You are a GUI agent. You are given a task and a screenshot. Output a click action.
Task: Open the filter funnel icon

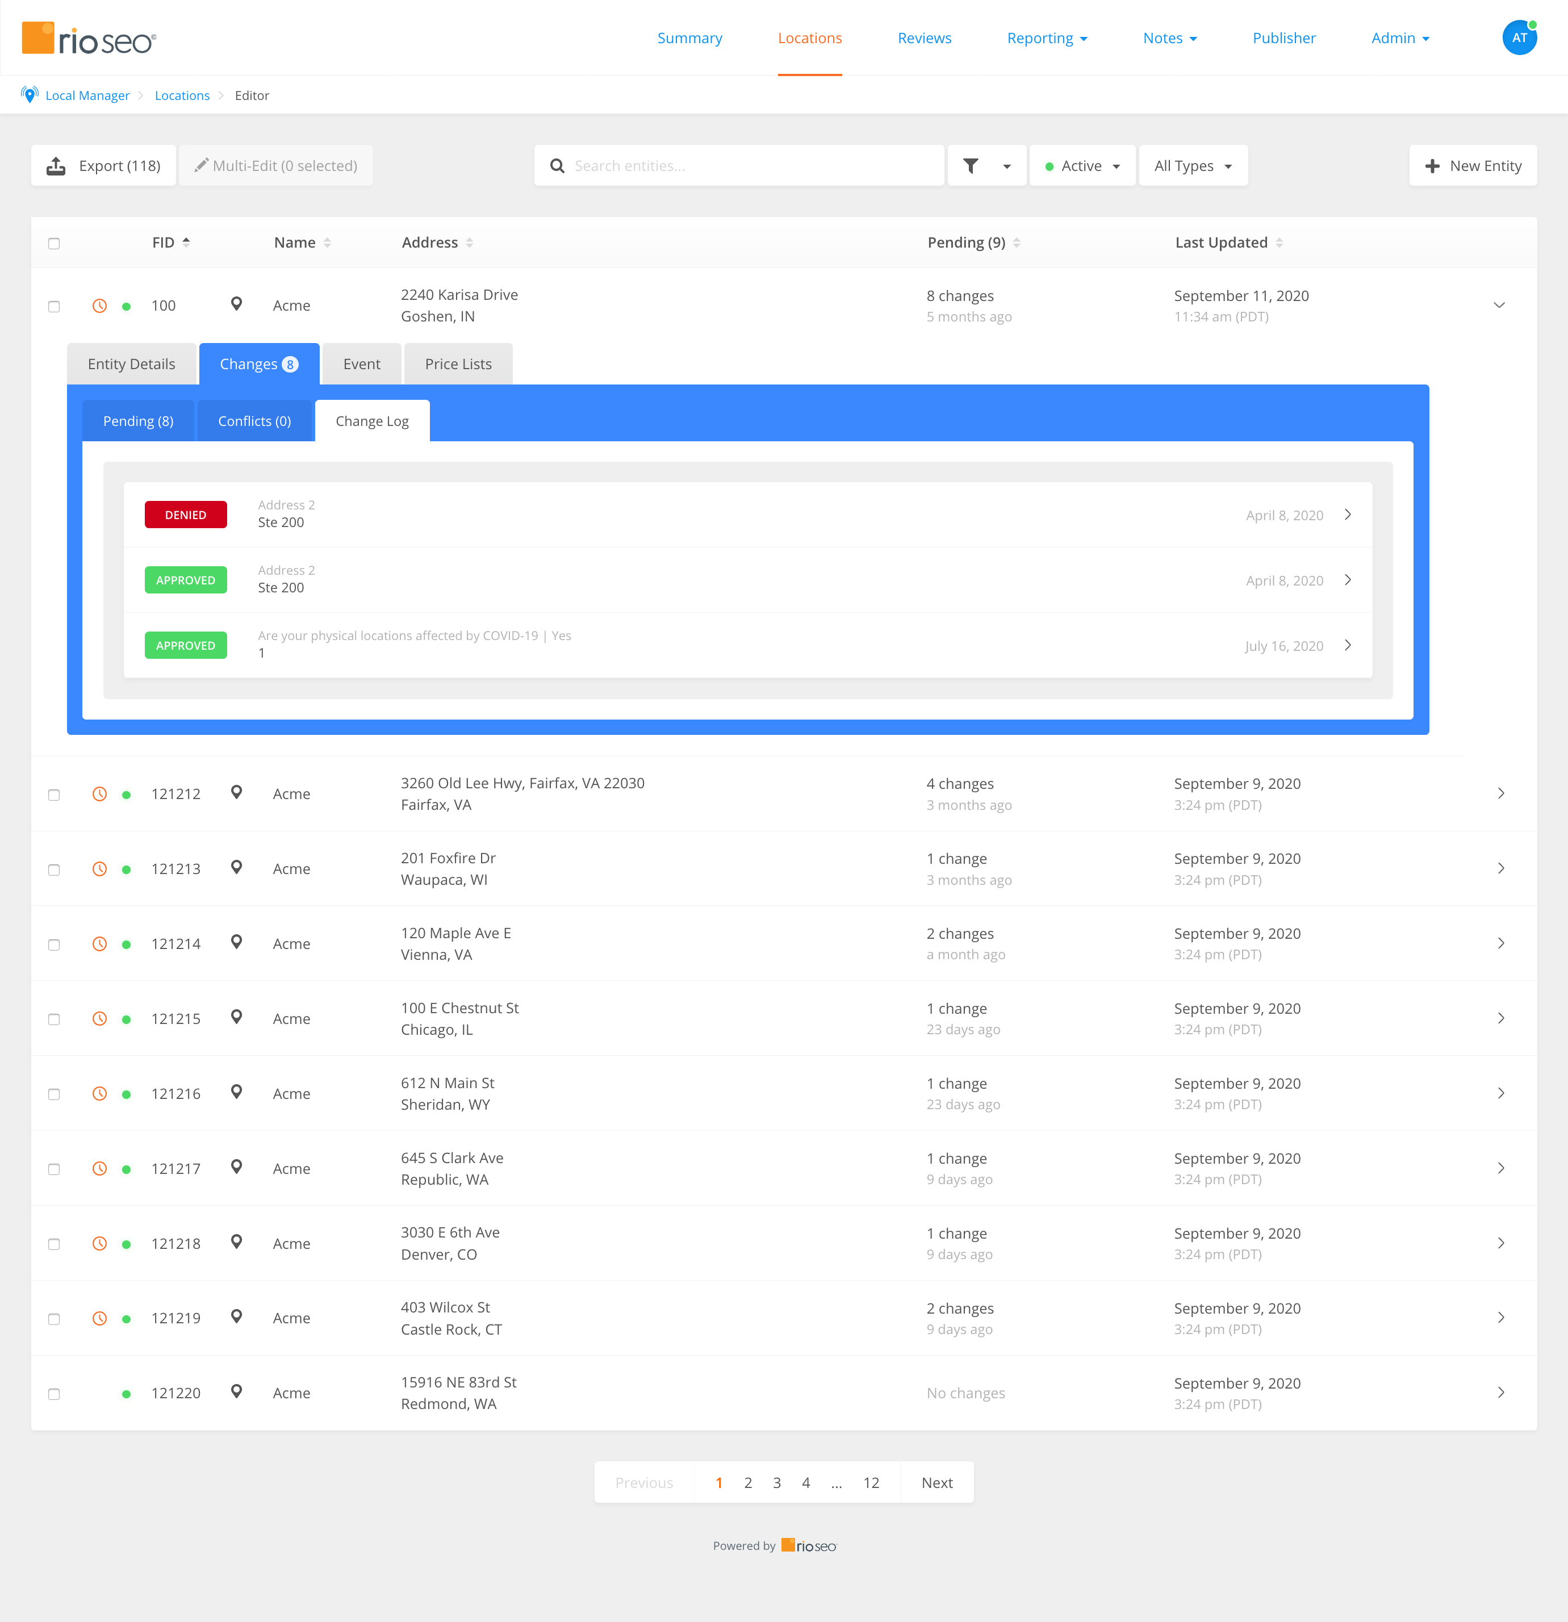tap(973, 165)
